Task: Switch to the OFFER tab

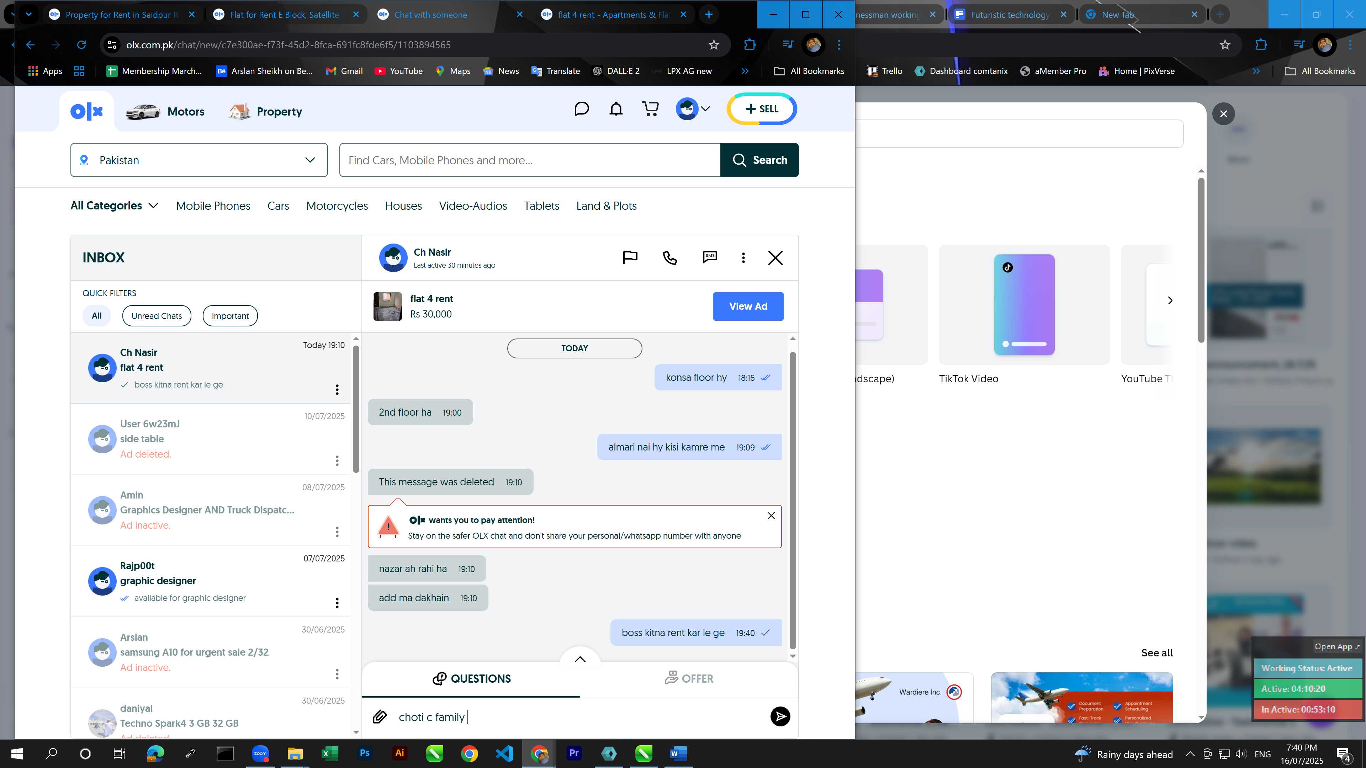Action: click(689, 678)
